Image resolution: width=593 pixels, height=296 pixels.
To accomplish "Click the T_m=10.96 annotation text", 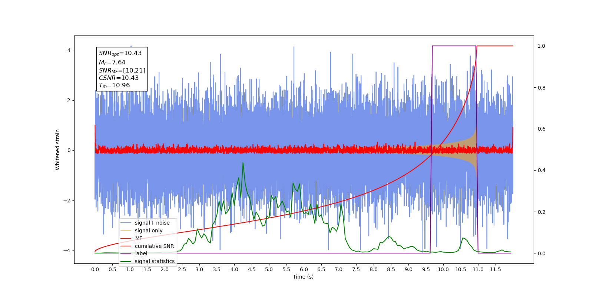I will point(114,85).
